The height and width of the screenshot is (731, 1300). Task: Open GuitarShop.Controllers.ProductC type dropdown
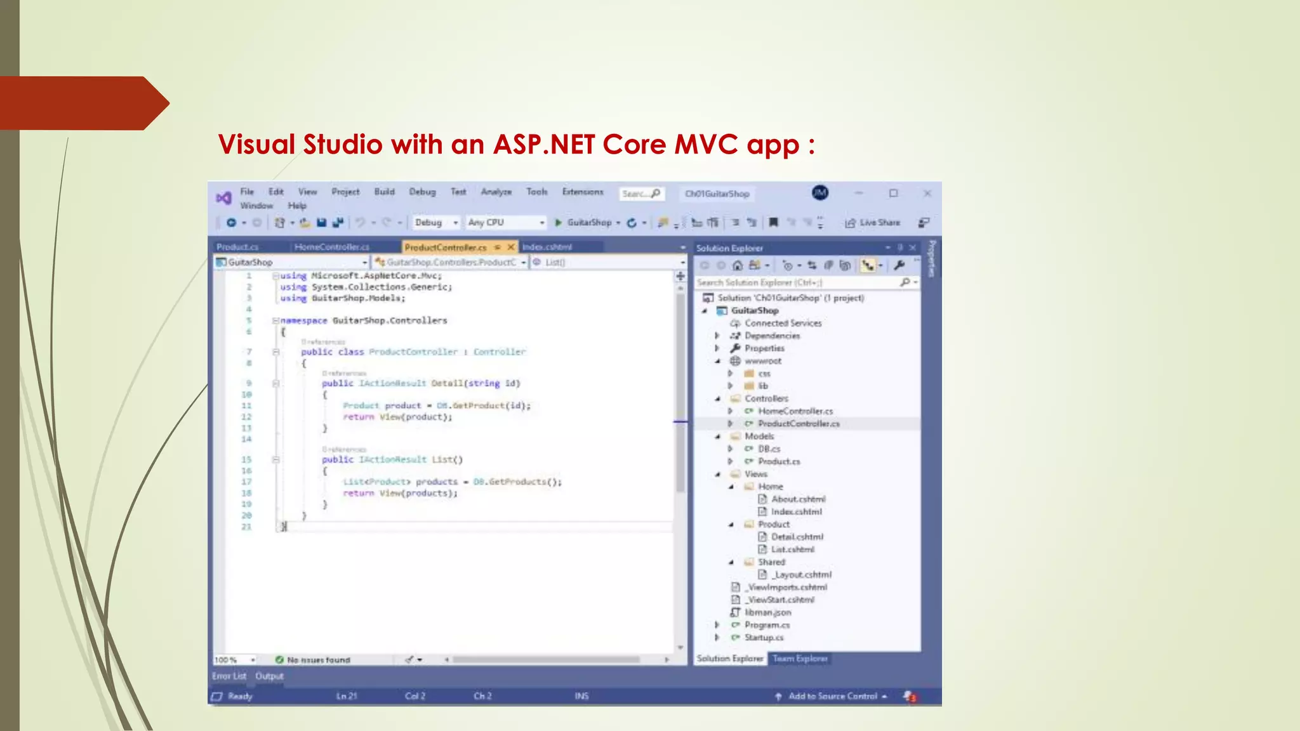[x=450, y=262]
